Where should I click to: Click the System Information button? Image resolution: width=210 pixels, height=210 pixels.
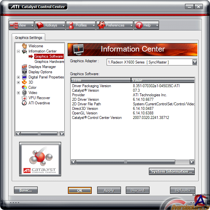(x=172, y=171)
